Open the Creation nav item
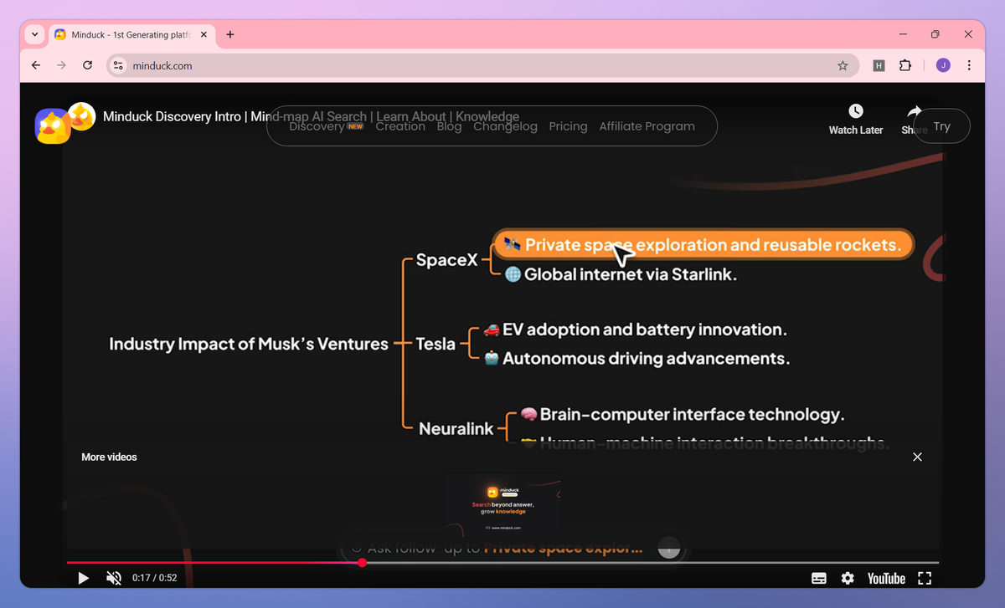 point(400,126)
